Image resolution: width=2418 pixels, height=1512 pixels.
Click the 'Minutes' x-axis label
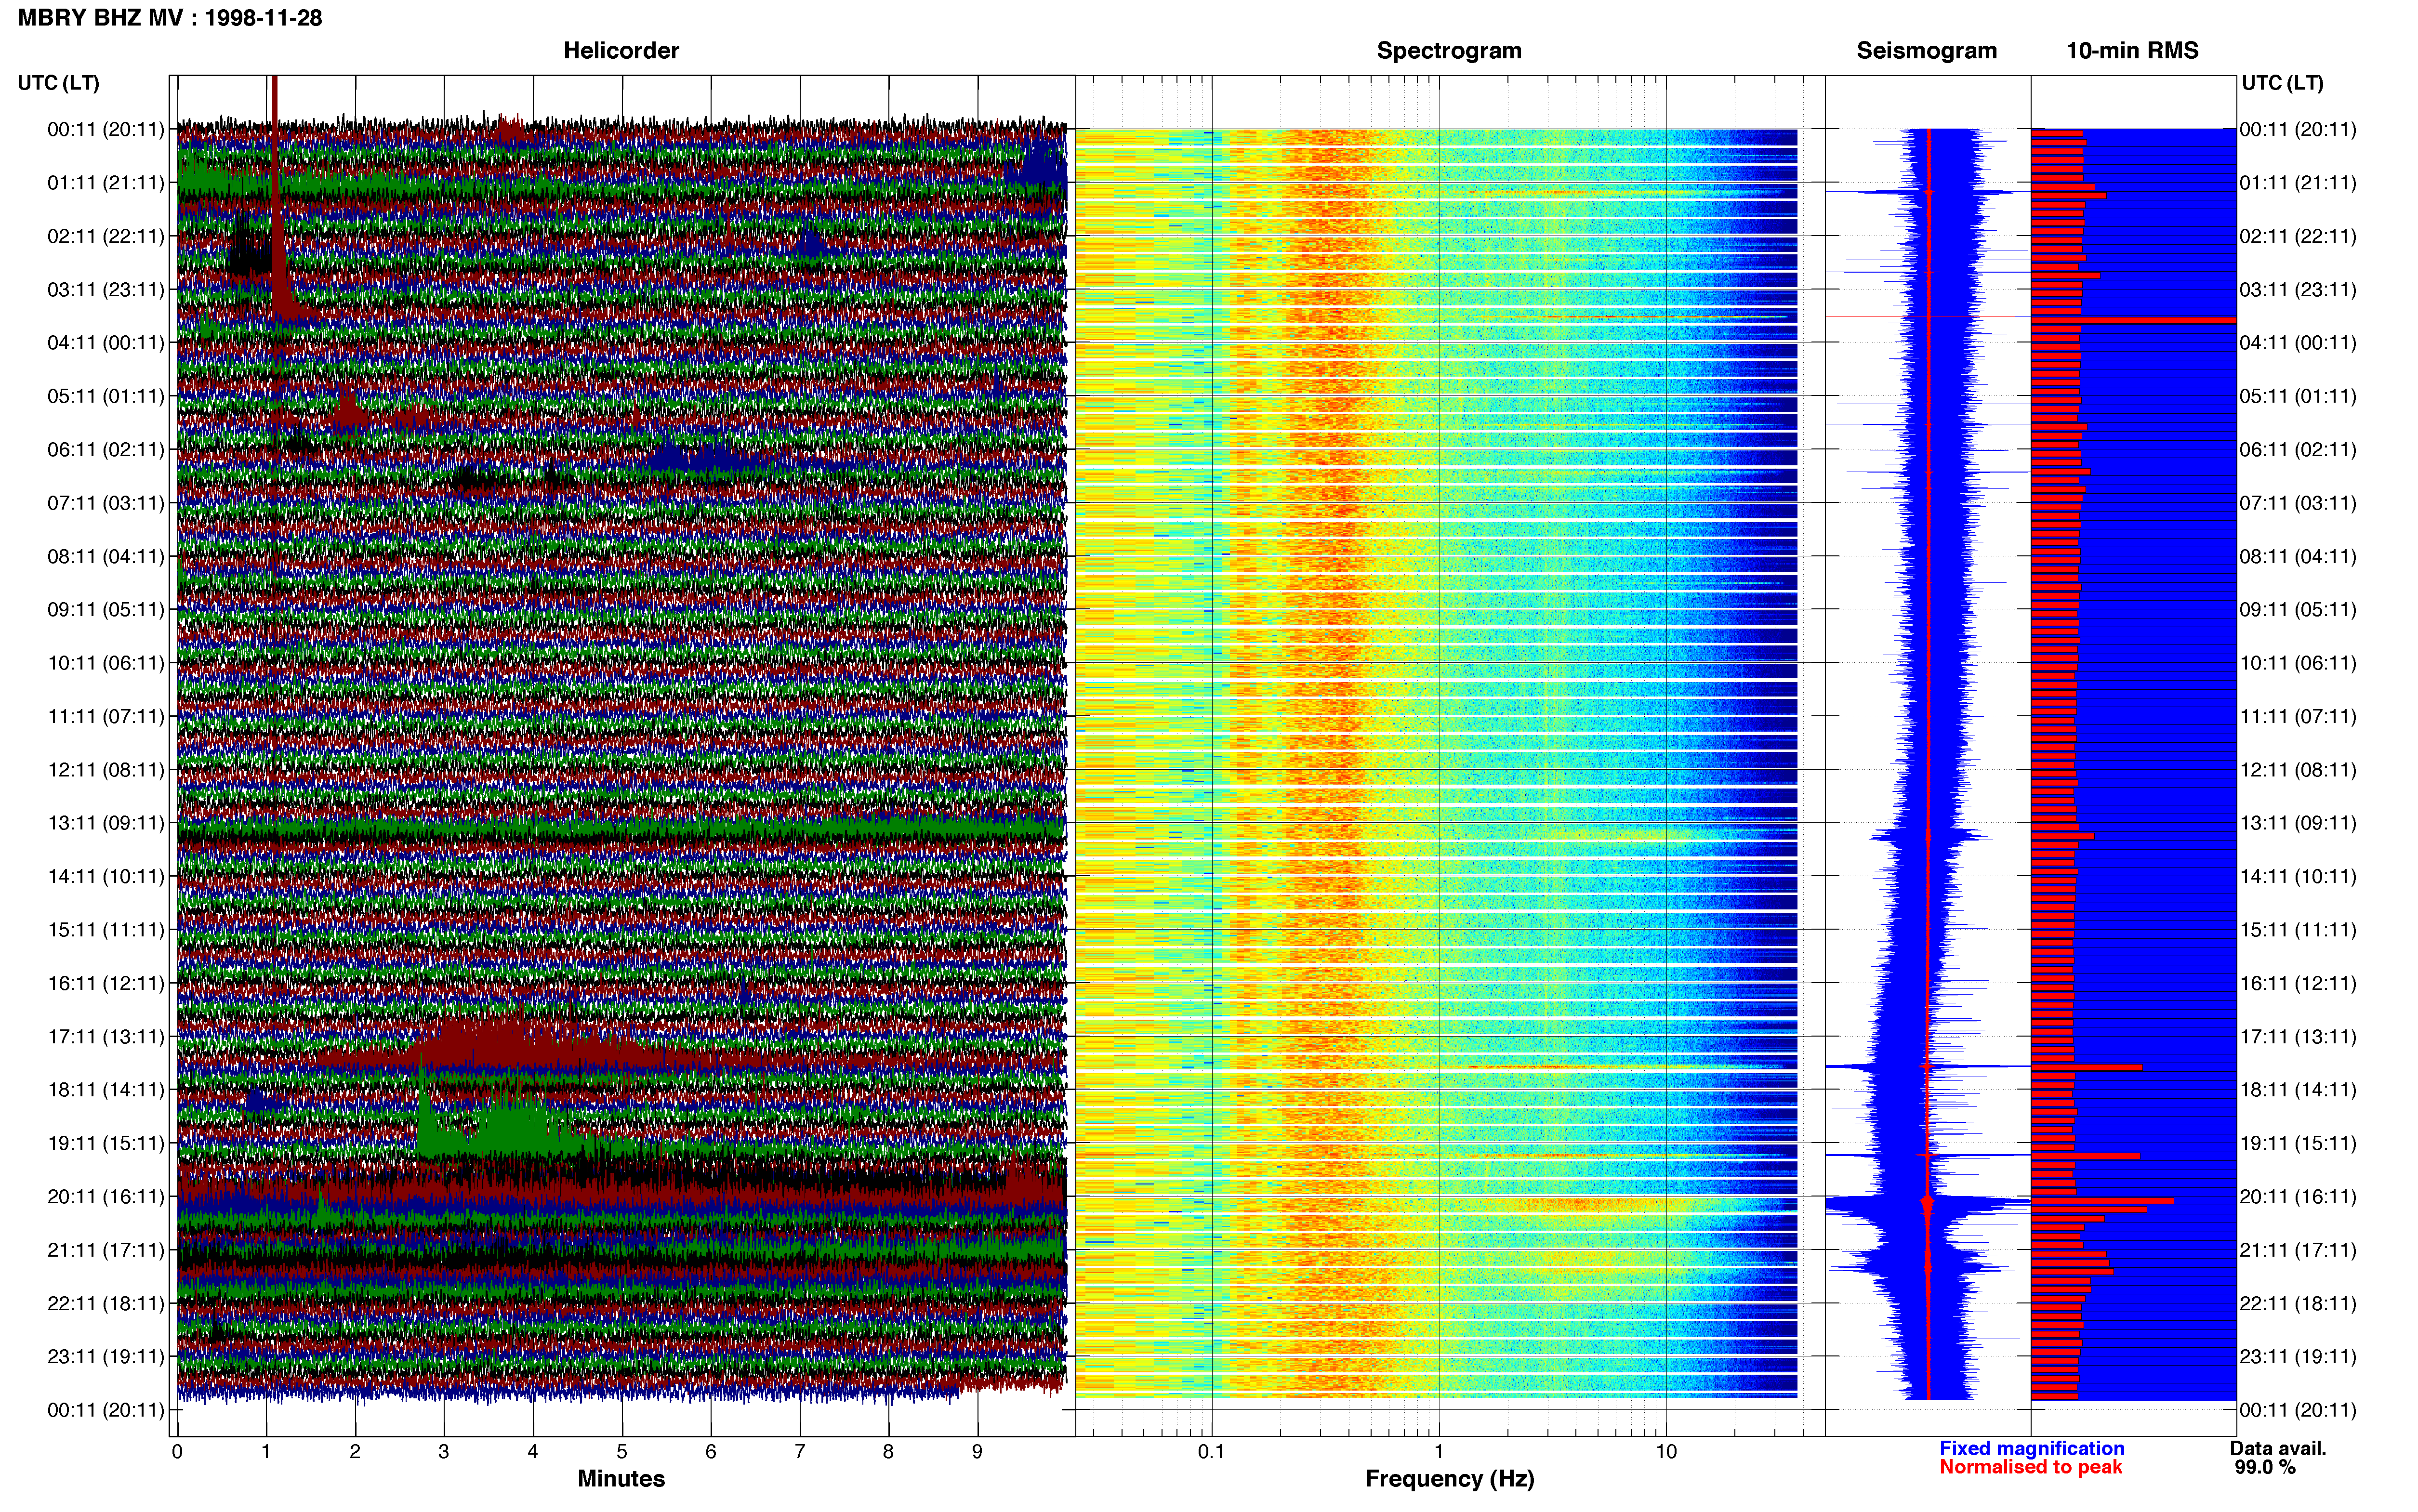[621, 1479]
